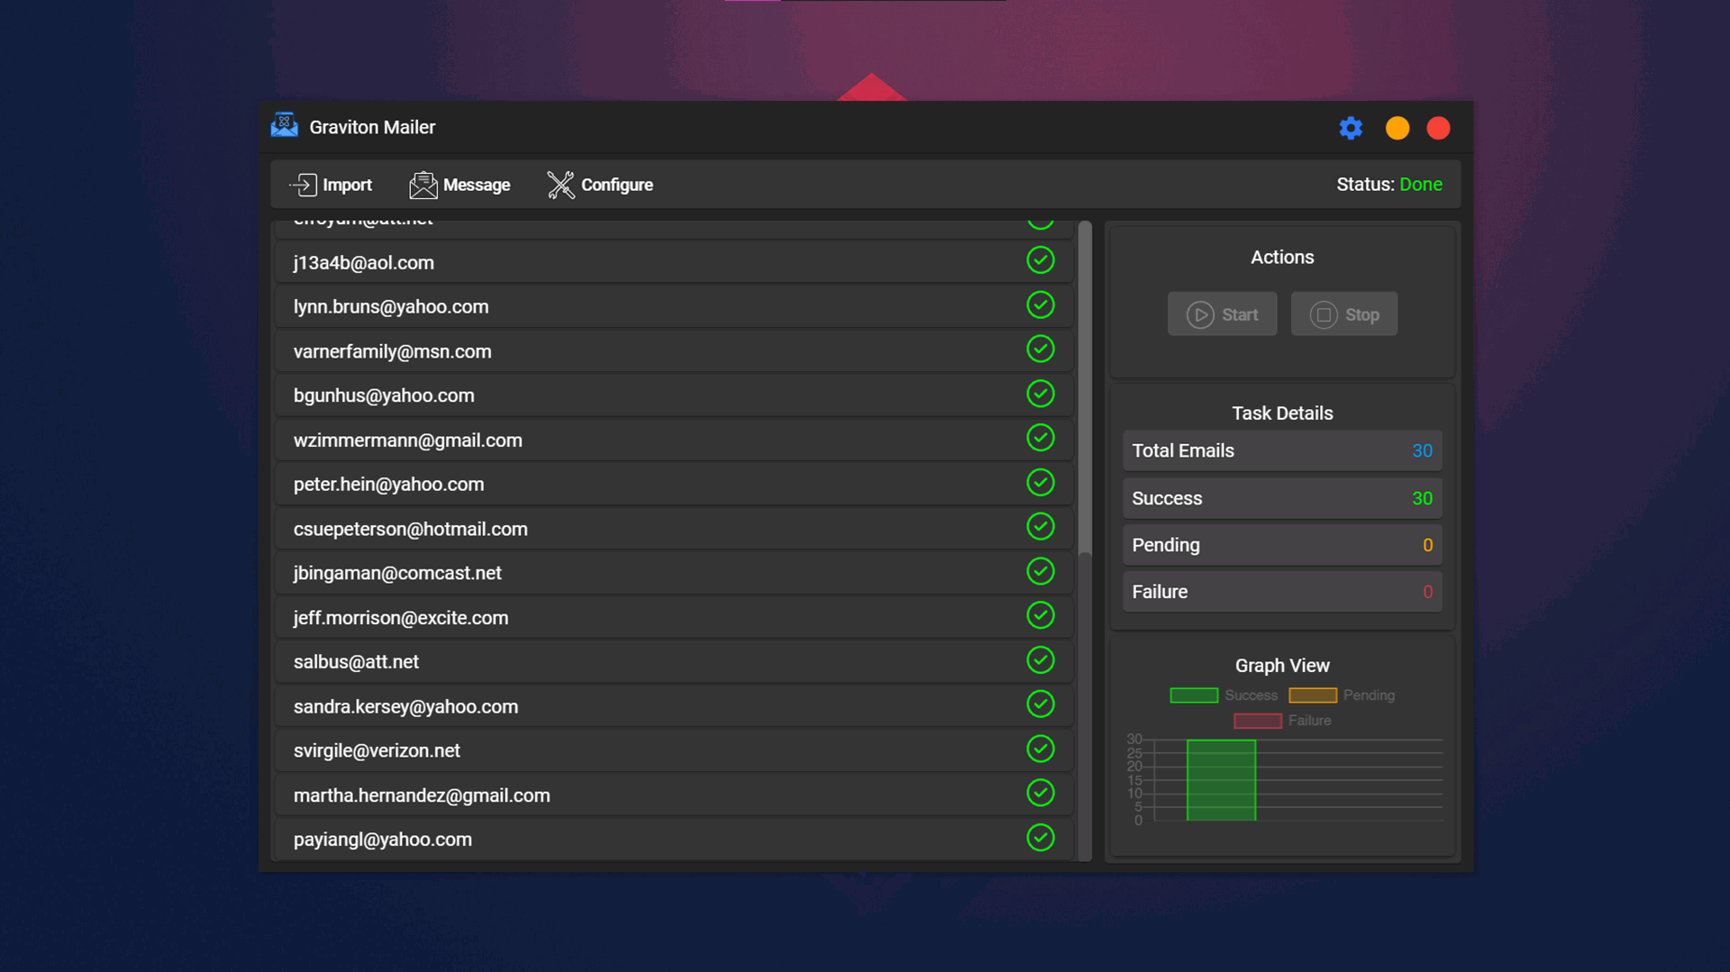The image size is (1730, 972).
Task: Click the Pending label in Task Details
Action: click(1166, 545)
